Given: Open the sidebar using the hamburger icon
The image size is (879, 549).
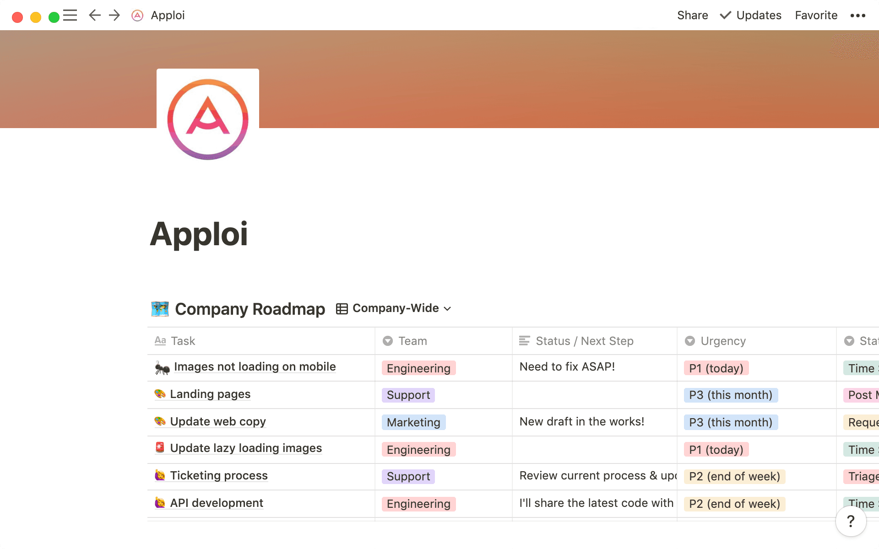Looking at the screenshot, I should (70, 15).
